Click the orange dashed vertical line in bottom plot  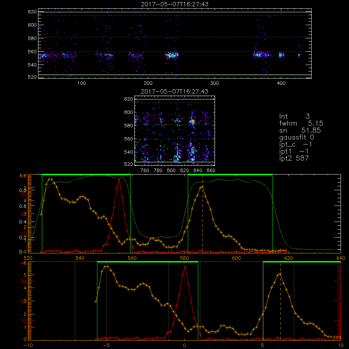[x=281, y=301]
